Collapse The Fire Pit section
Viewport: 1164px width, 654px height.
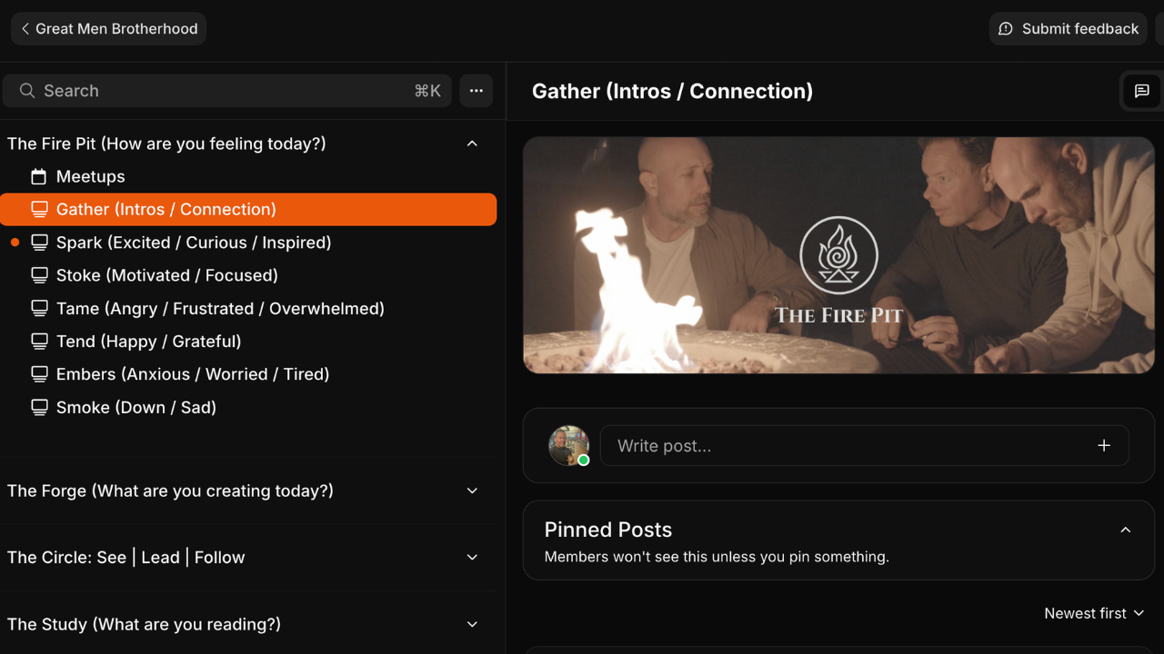(472, 144)
